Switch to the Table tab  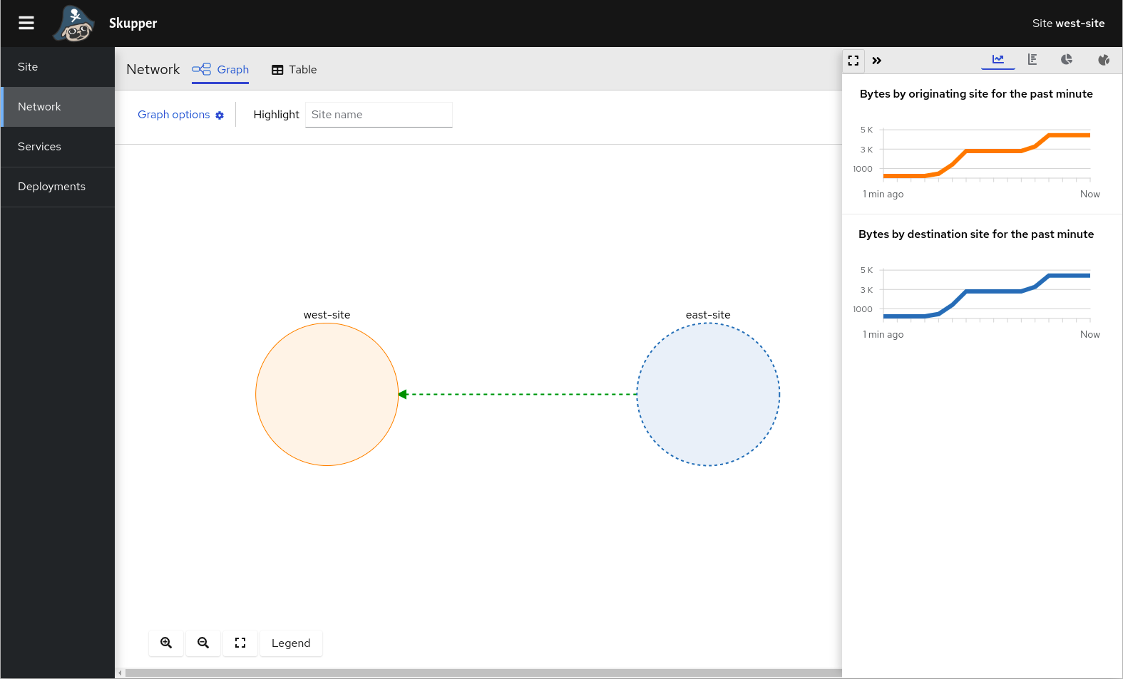pos(294,70)
